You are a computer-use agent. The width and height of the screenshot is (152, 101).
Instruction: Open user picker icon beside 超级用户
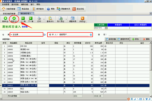pyautogui.click(x=91, y=35)
